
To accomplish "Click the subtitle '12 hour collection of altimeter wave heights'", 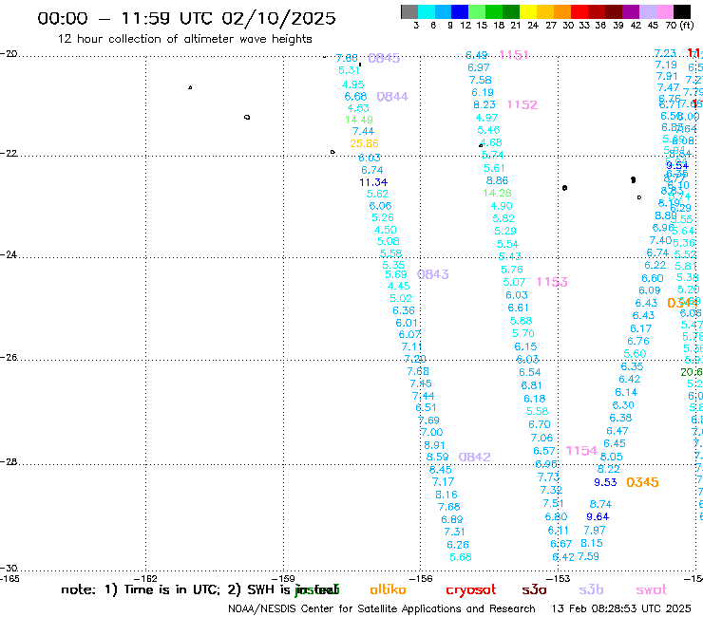I will click(184, 39).
